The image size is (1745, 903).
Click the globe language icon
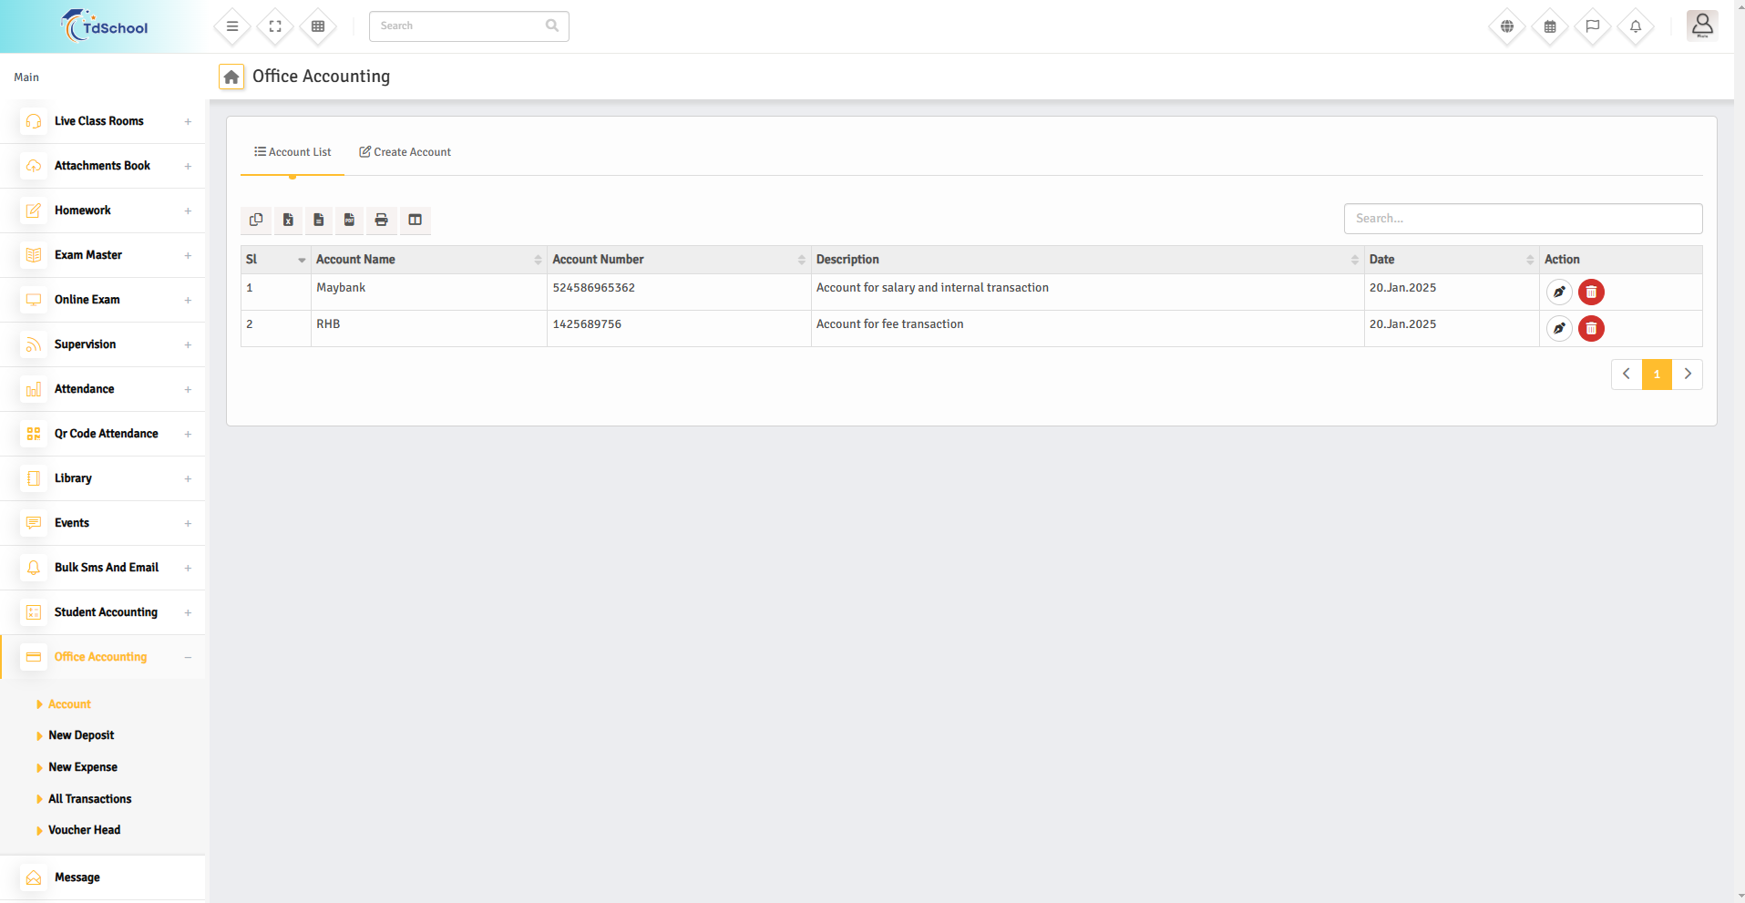(x=1507, y=26)
